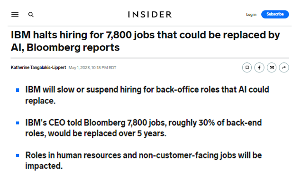The image size is (302, 183).
Task: Click the search magnifier icon
Action: (x=31, y=15)
